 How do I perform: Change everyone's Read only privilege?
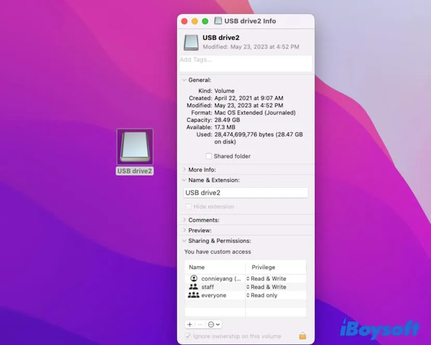[x=262, y=295]
